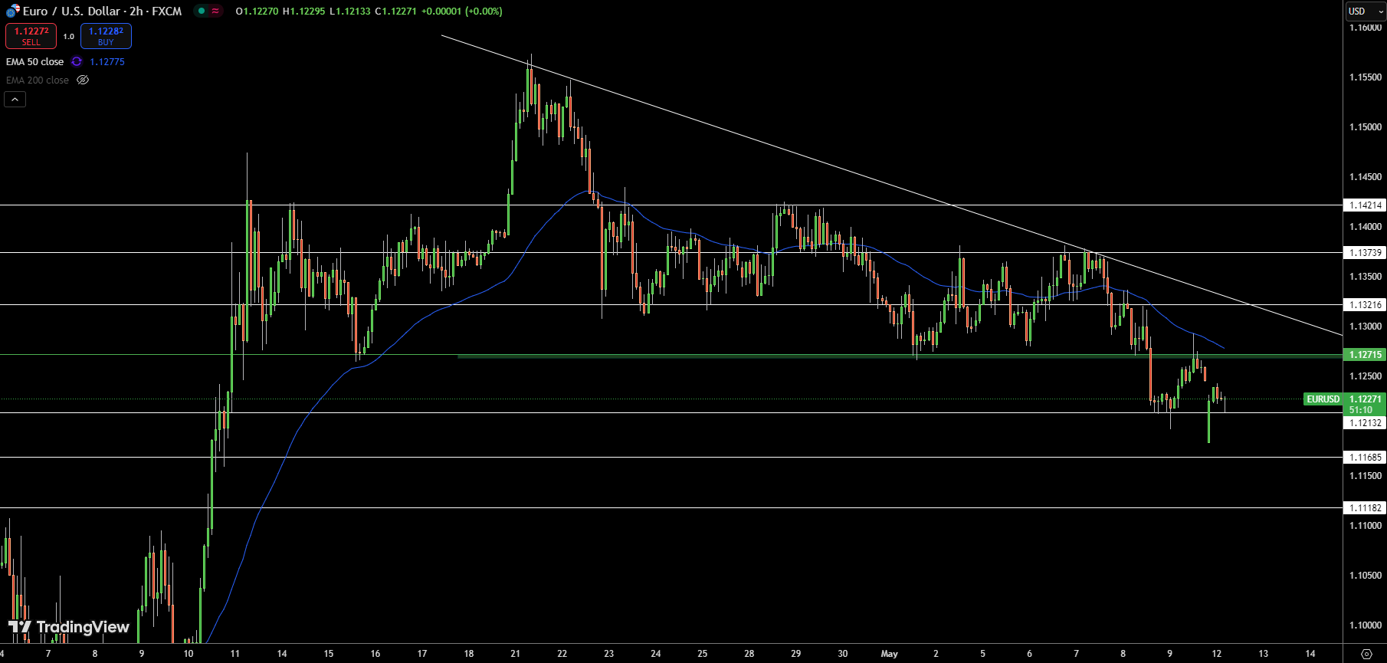Click the 1.12132 horizontal line price label
Image resolution: width=1387 pixels, height=663 pixels.
[1365, 423]
